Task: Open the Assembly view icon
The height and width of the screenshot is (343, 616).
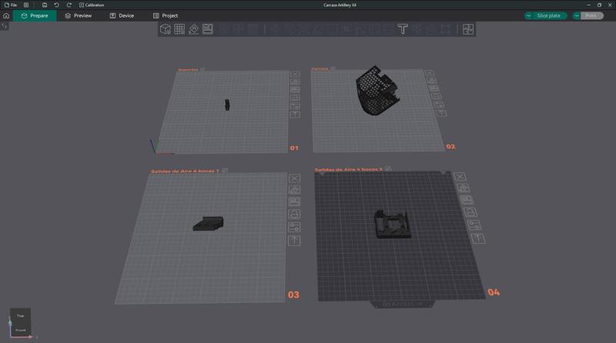Action: pyautogui.click(x=468, y=29)
